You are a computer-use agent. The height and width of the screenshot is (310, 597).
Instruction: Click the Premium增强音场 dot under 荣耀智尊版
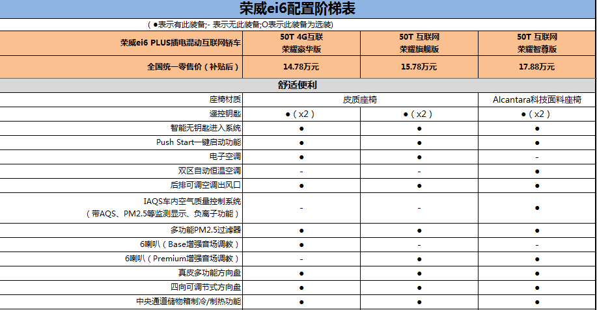coord(537,259)
